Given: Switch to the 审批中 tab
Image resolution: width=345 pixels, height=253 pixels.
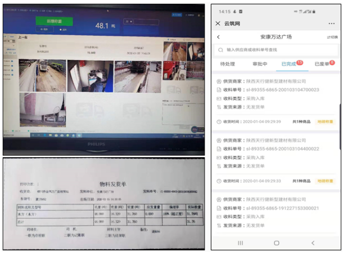Looking at the screenshot, I should (x=260, y=64).
